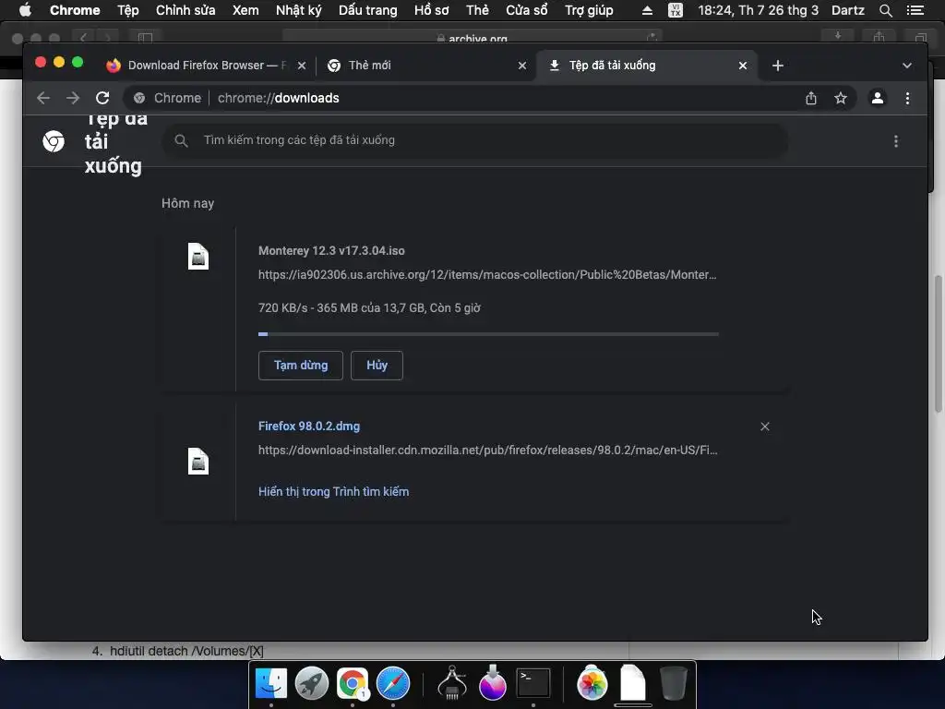Open Chrome's three-dot main menu
This screenshot has width=945, height=709.
(908, 98)
